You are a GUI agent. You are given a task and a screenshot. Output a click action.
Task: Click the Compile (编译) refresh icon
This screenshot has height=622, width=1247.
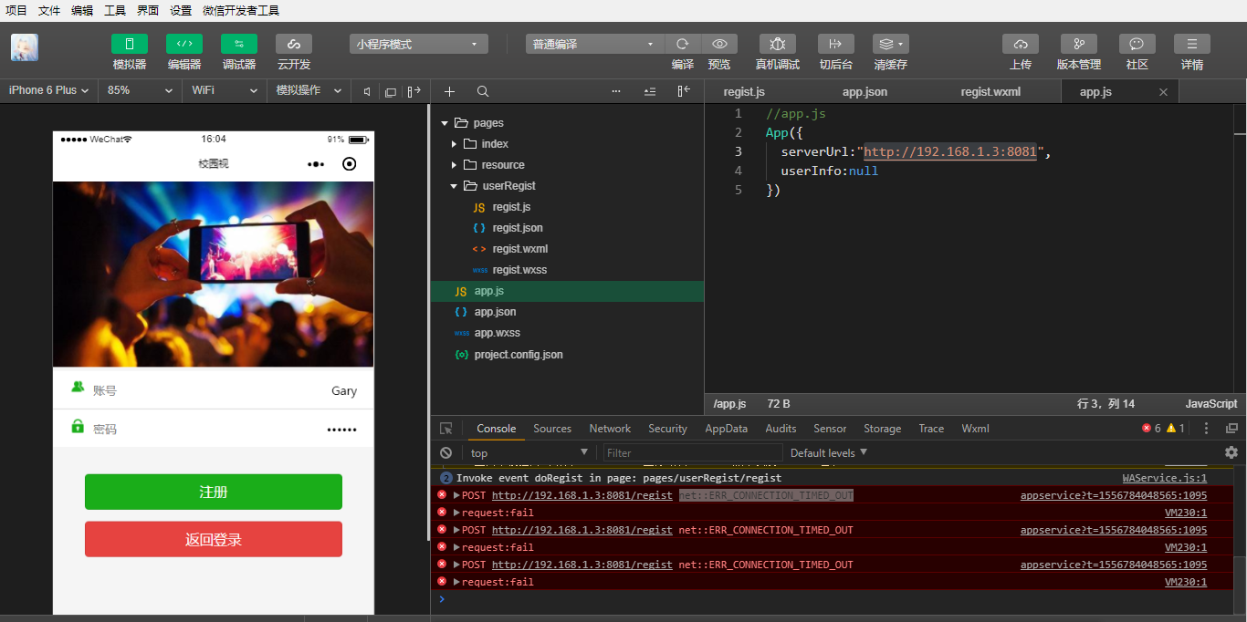(x=682, y=44)
